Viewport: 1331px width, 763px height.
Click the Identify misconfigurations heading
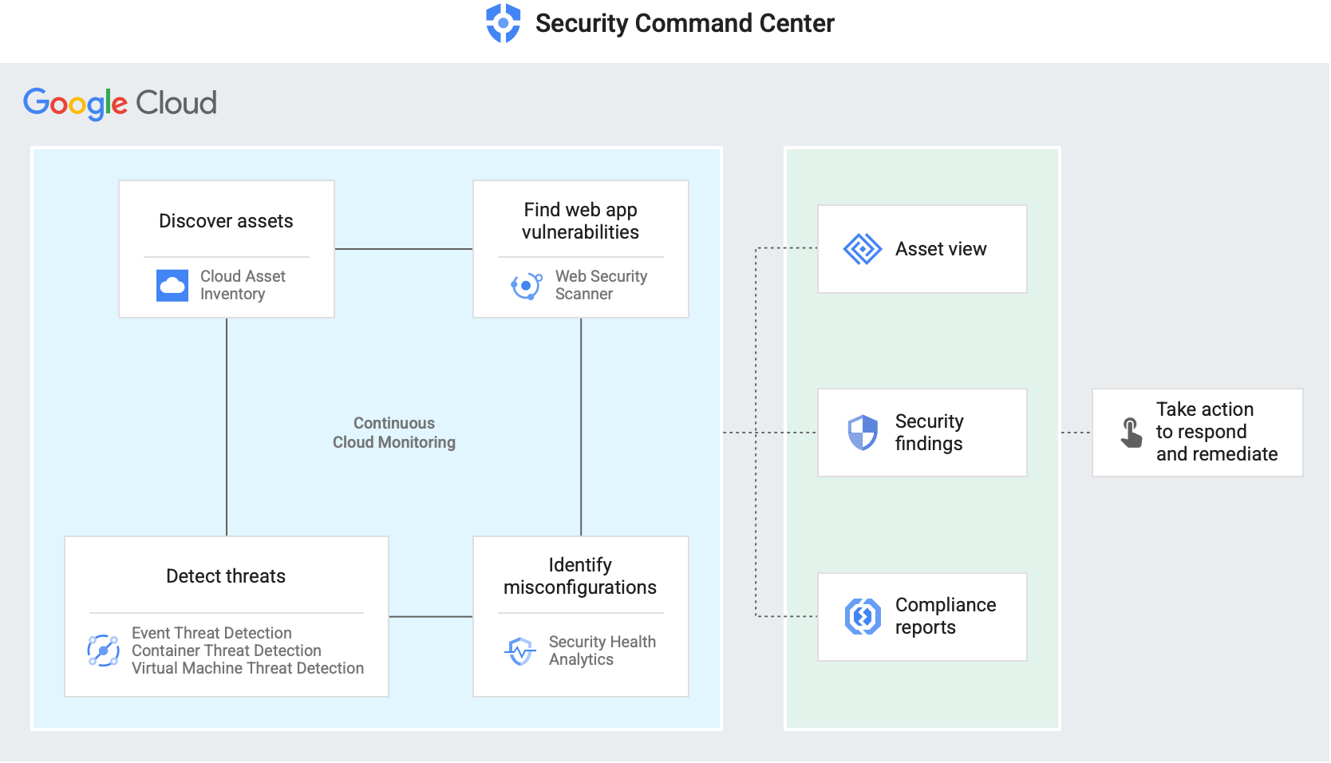[580, 576]
